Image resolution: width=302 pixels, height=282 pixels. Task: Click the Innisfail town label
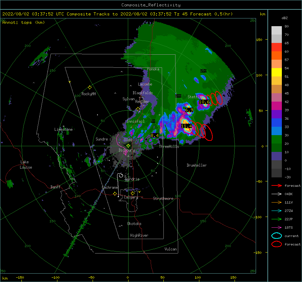(x=136, y=121)
